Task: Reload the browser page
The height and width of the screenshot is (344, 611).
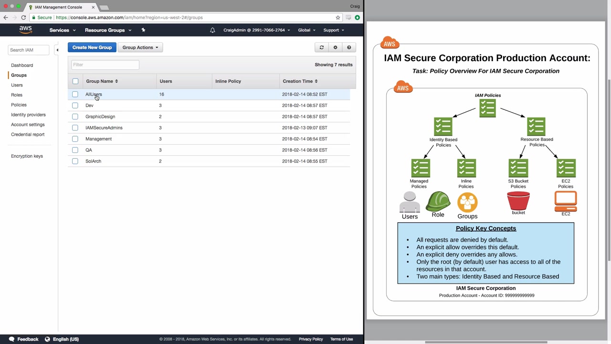Action: pos(23,18)
